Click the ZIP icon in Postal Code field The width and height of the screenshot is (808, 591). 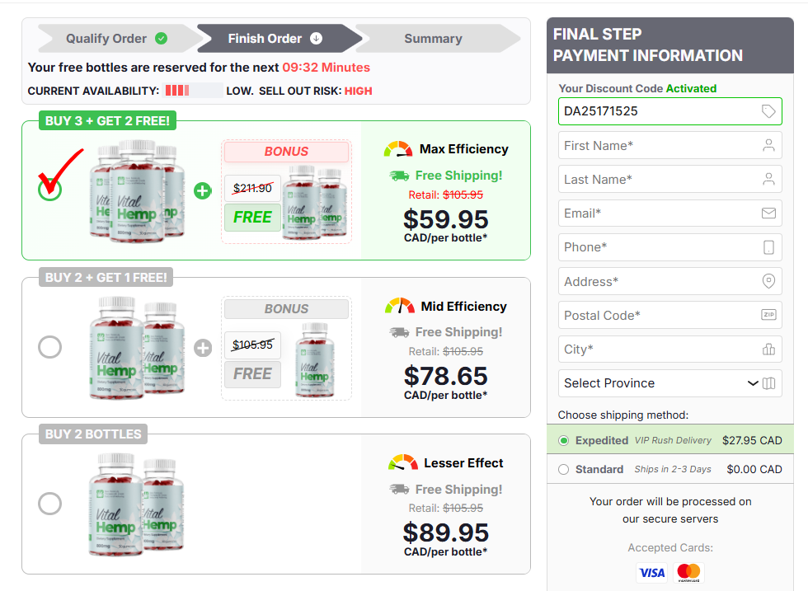click(x=768, y=315)
